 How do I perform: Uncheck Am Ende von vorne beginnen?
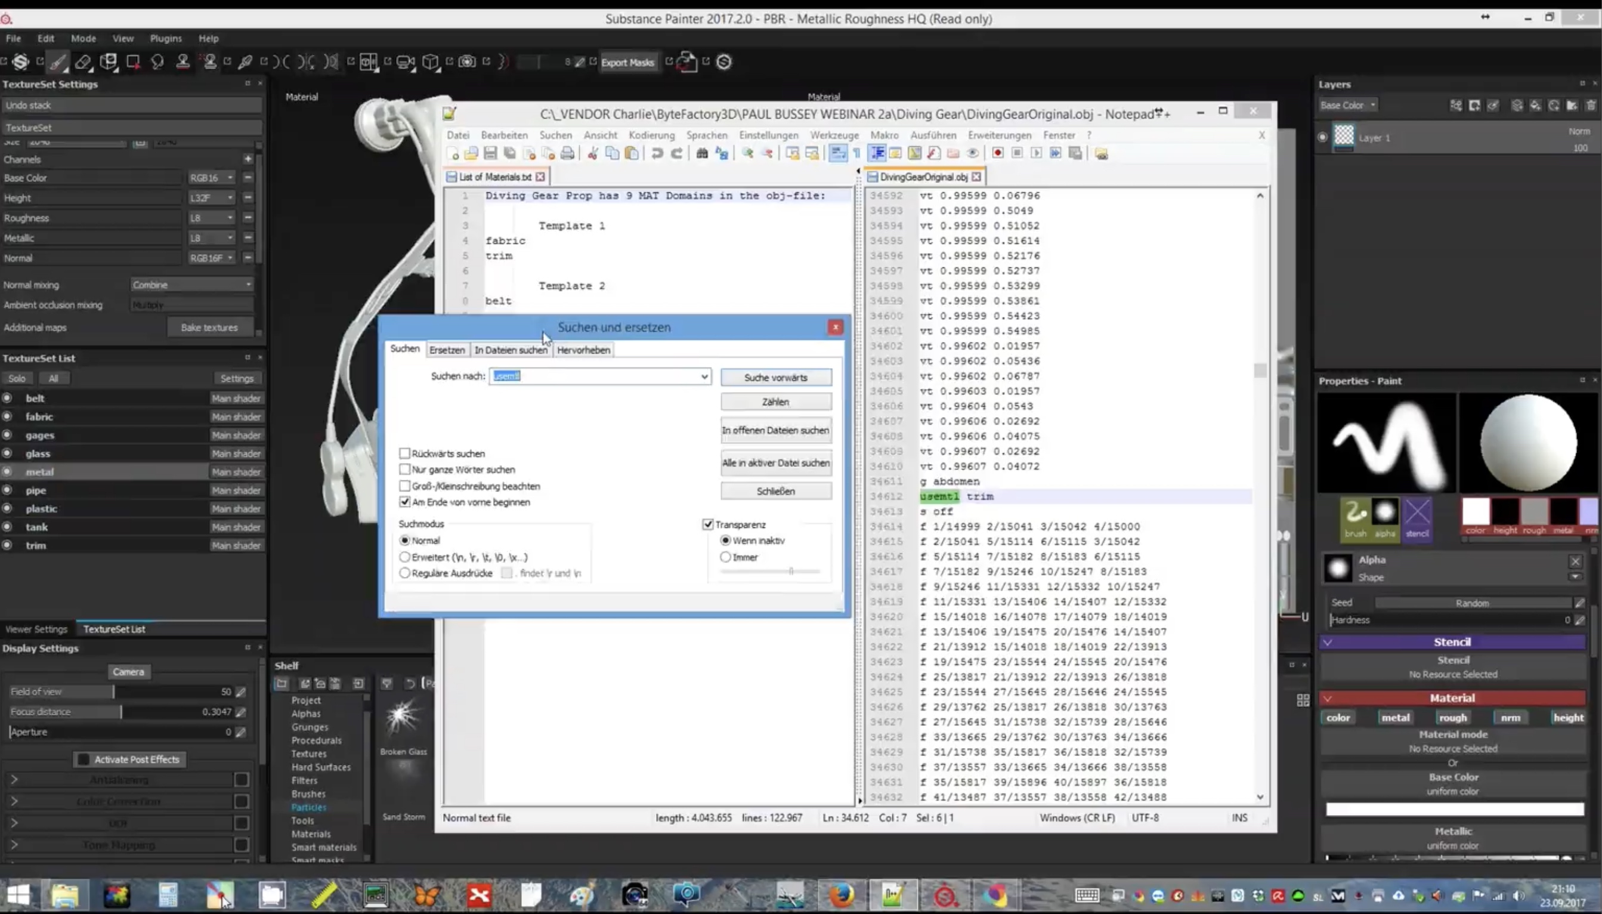(405, 502)
